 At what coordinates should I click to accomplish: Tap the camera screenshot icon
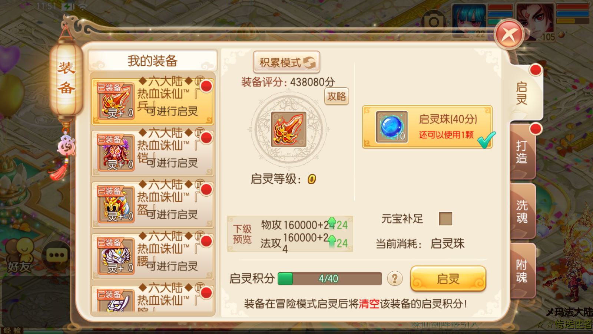tap(433, 22)
